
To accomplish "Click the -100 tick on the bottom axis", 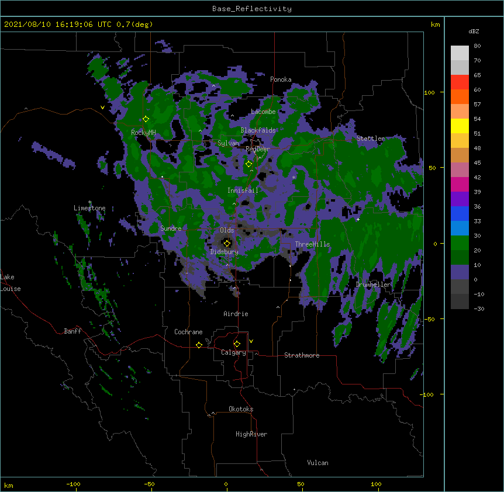I will point(73,484).
